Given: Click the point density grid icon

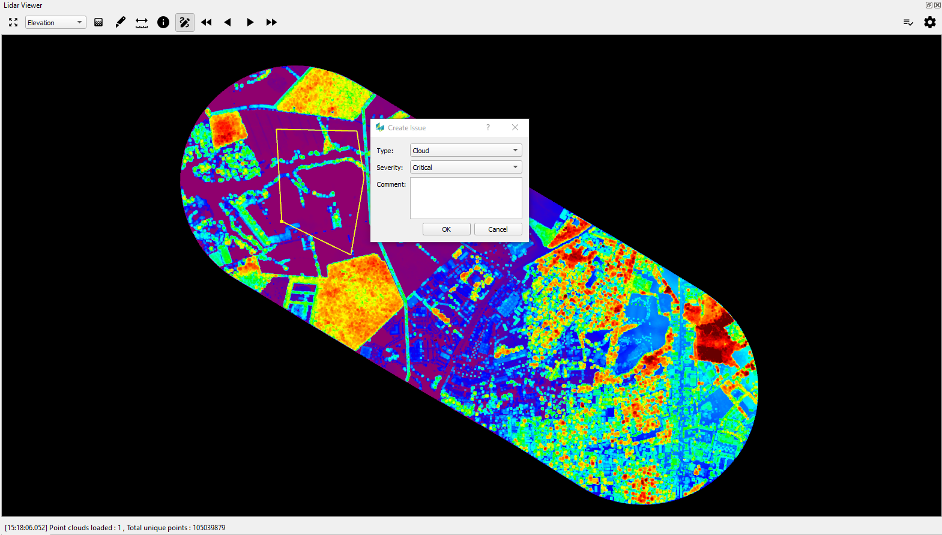Looking at the screenshot, I should click(x=98, y=22).
